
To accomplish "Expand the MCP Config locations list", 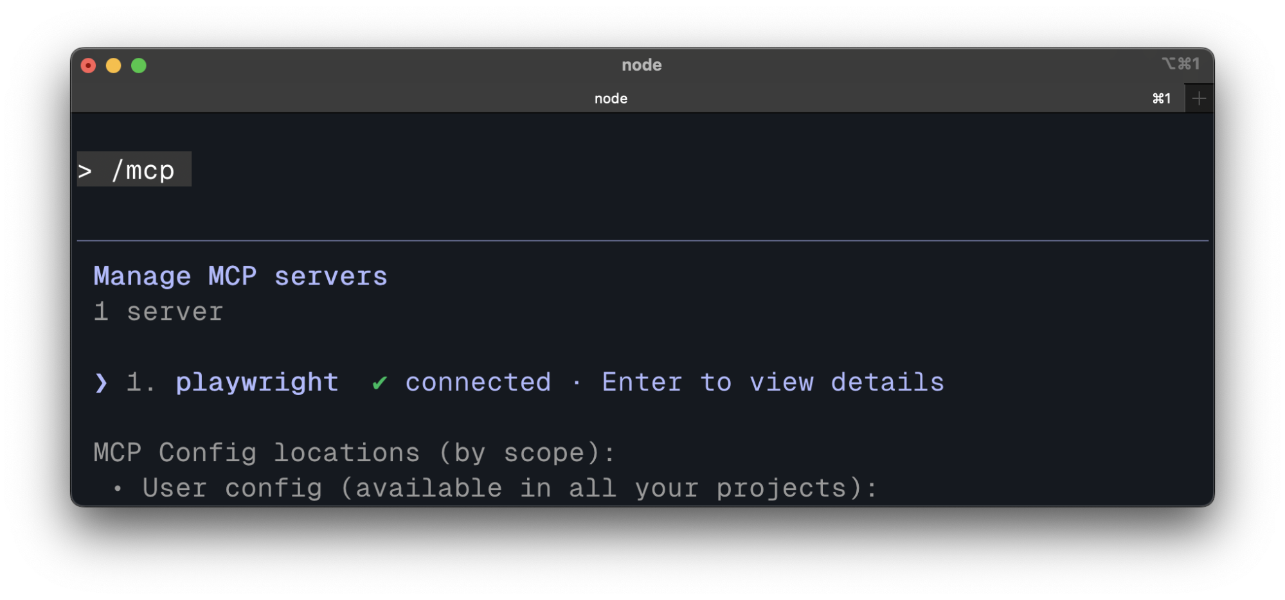I will (x=354, y=452).
